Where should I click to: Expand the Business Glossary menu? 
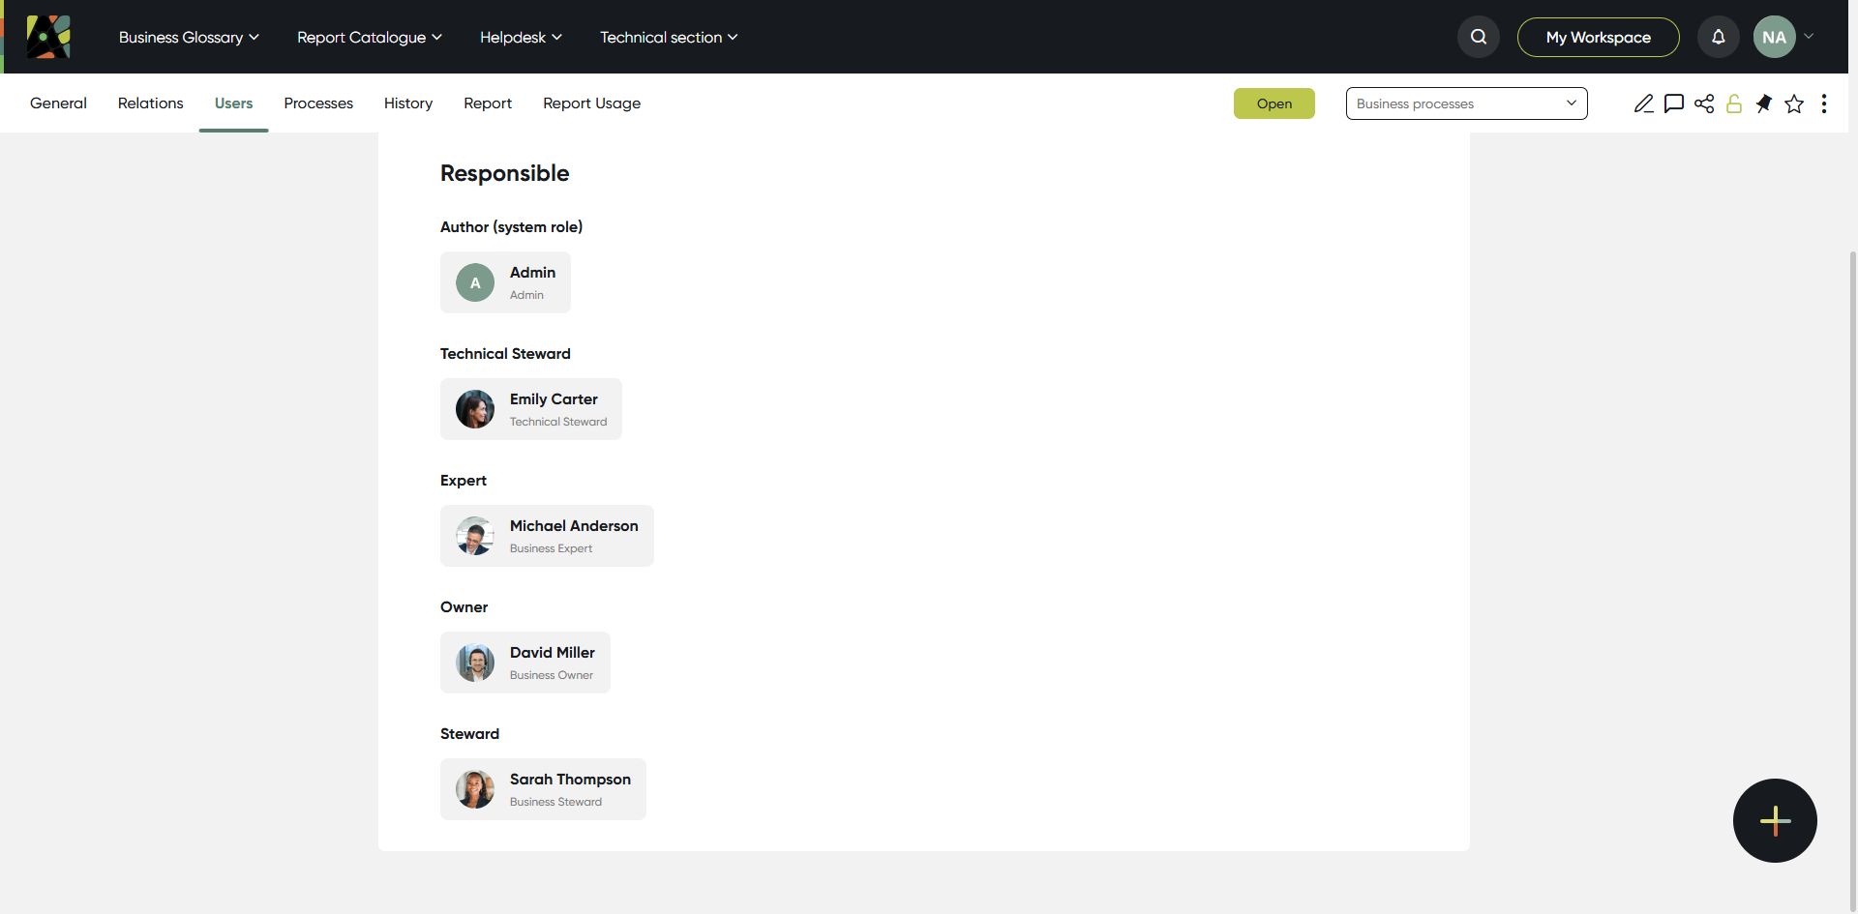pos(189,37)
